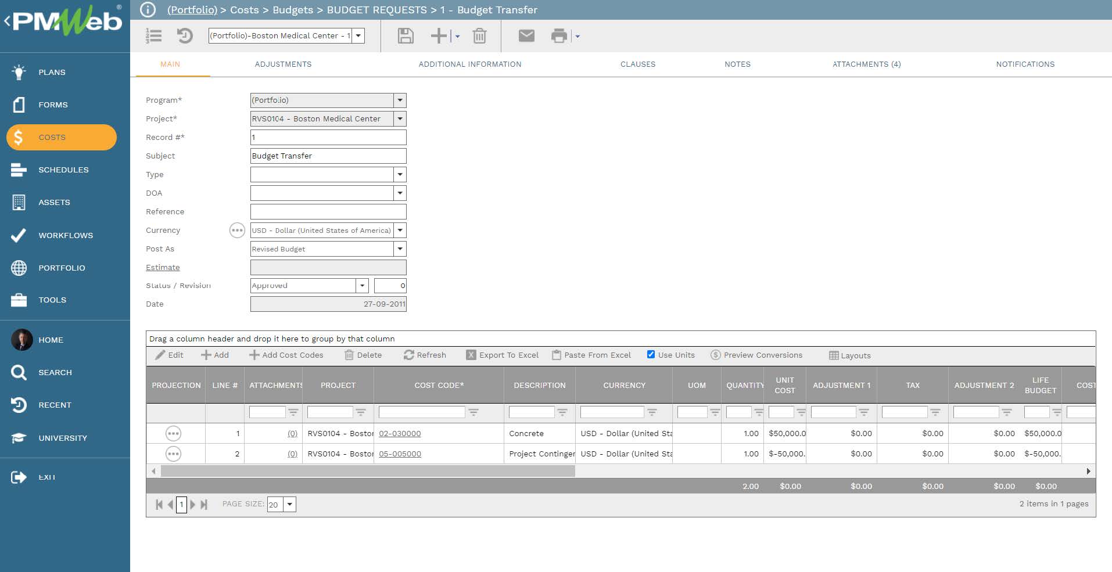The width and height of the screenshot is (1112, 572).
Task: Click the Reference input field
Action: coord(328,212)
